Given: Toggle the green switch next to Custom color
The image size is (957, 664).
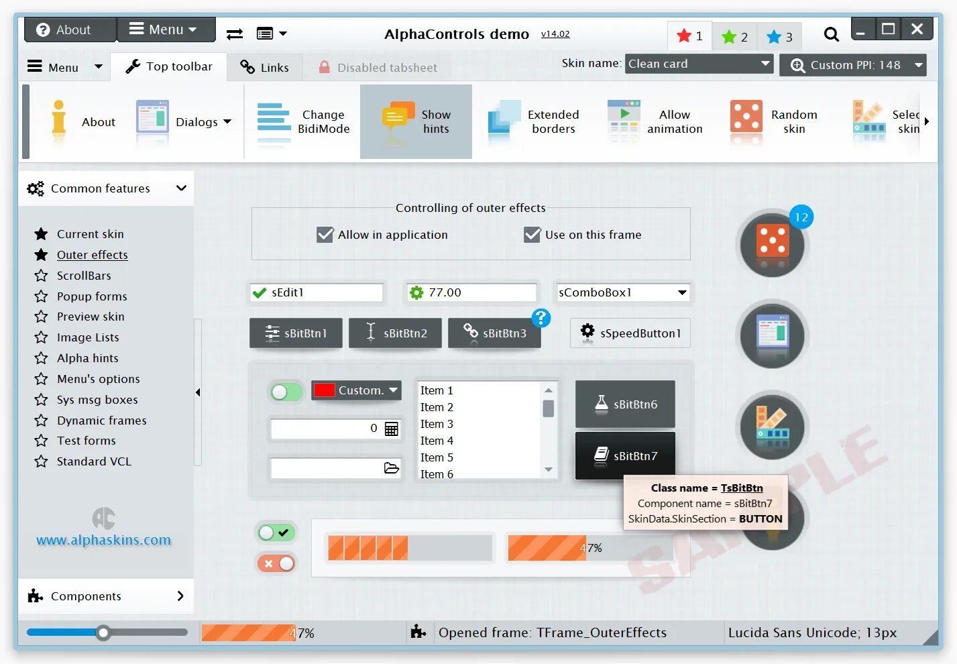Looking at the screenshot, I should click(x=286, y=392).
